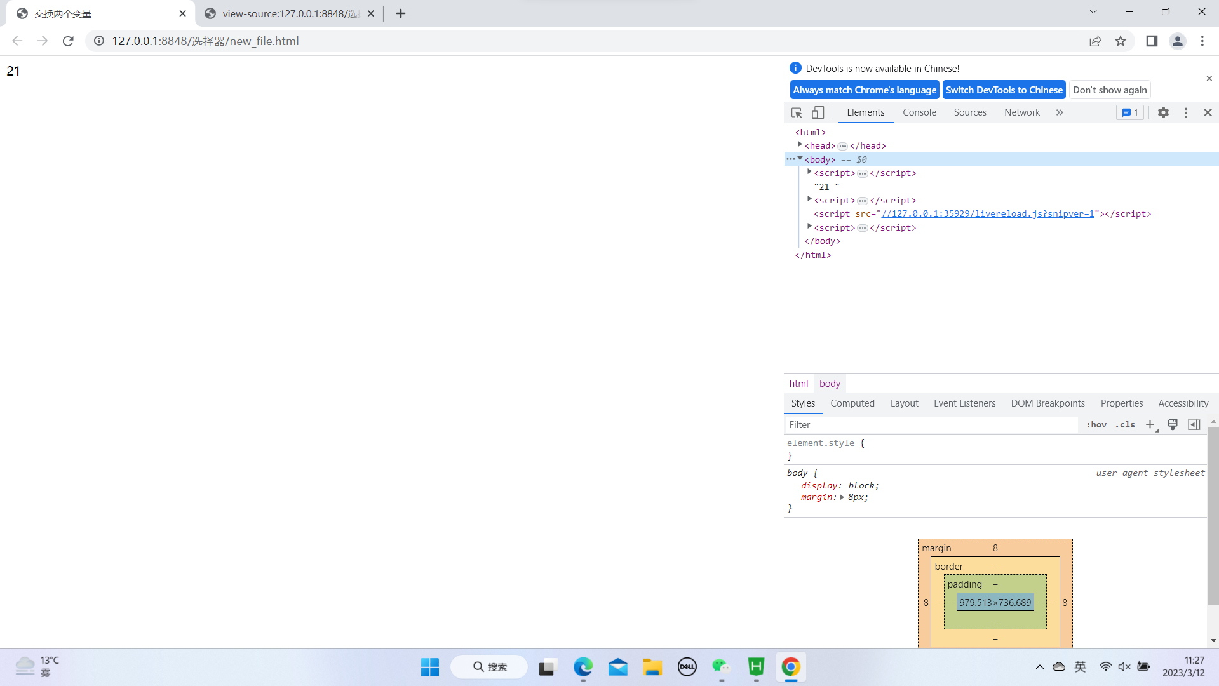The height and width of the screenshot is (686, 1219).
Task: Show more DevTools tabs chevron
Action: point(1060,112)
